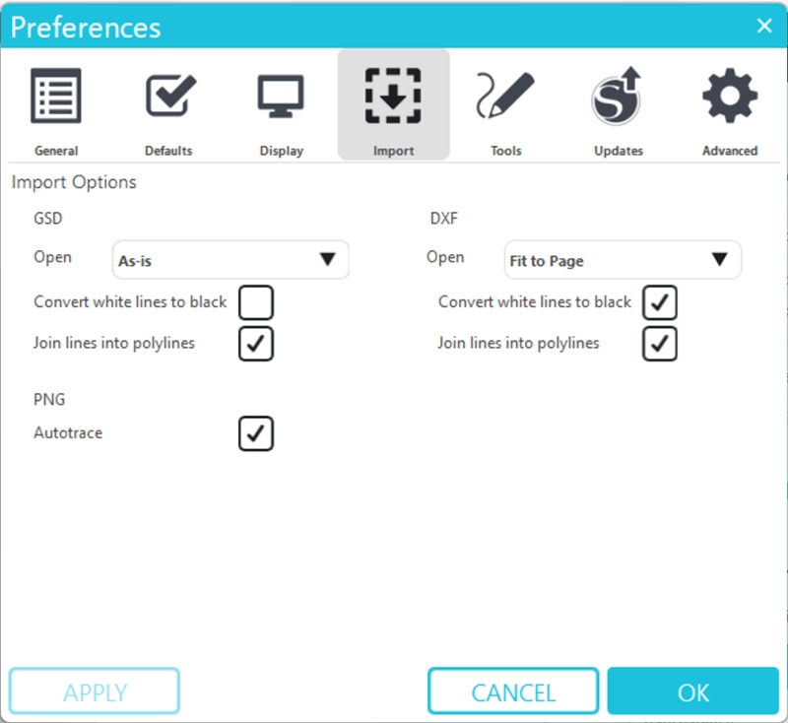
Task: Switch to the Display tab label
Action: point(281,151)
